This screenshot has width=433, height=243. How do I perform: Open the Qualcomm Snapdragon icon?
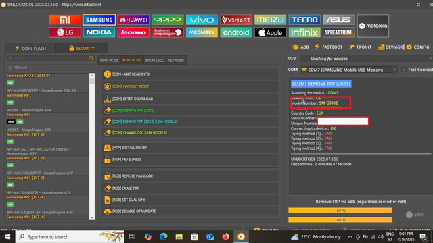click(x=168, y=32)
